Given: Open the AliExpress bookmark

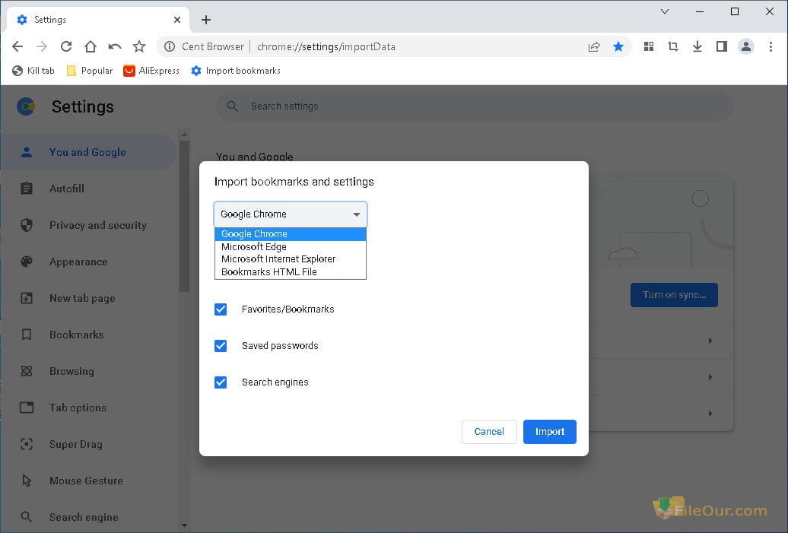Looking at the screenshot, I should tap(152, 71).
